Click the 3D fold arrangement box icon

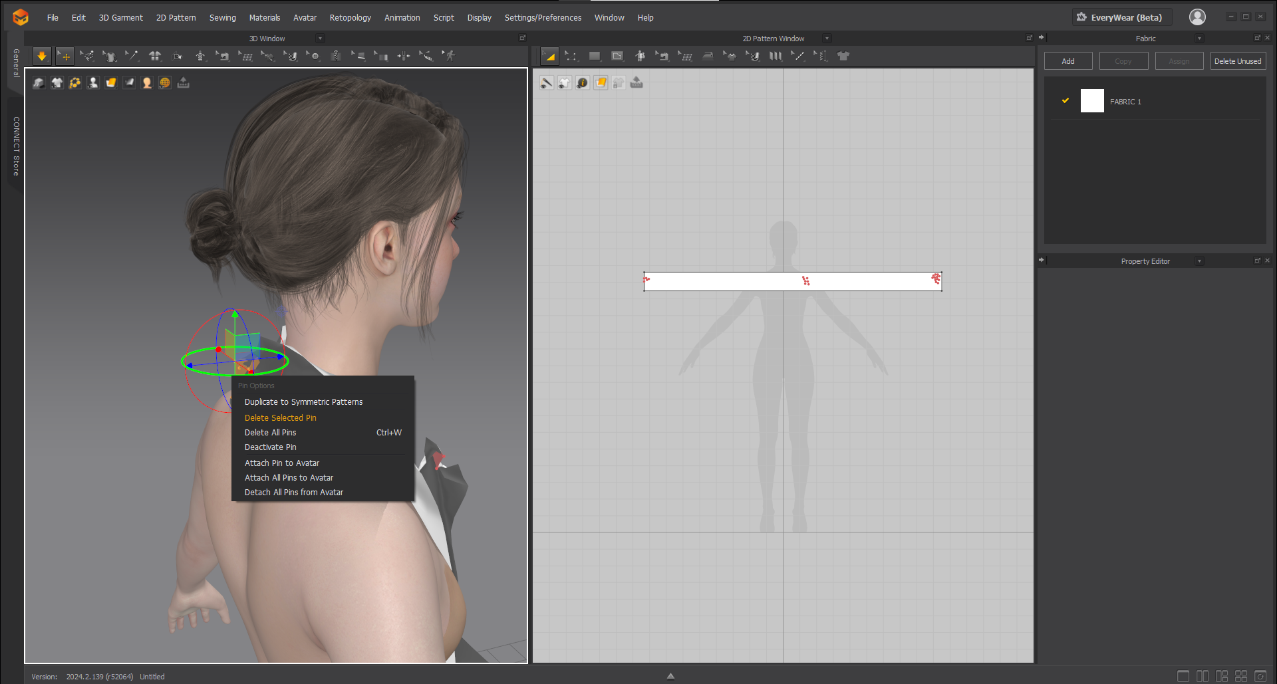click(x=178, y=57)
